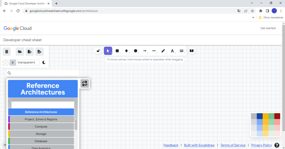Select the Text tool
The width and height of the screenshot is (285, 149).
click(172, 51)
